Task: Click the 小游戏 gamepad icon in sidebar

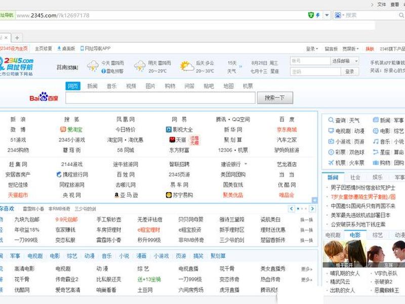Action: (331, 142)
